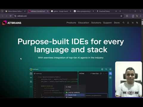Open the Solutions menu
The image size is (143, 107).
pos(96,23)
